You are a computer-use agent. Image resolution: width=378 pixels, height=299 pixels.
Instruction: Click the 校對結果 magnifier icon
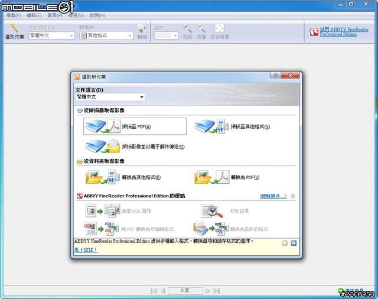(212, 210)
